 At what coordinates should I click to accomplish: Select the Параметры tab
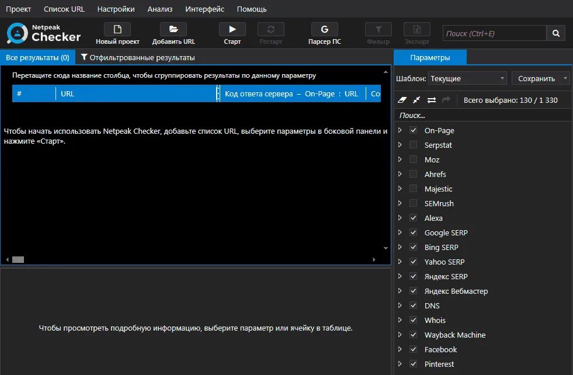click(430, 57)
